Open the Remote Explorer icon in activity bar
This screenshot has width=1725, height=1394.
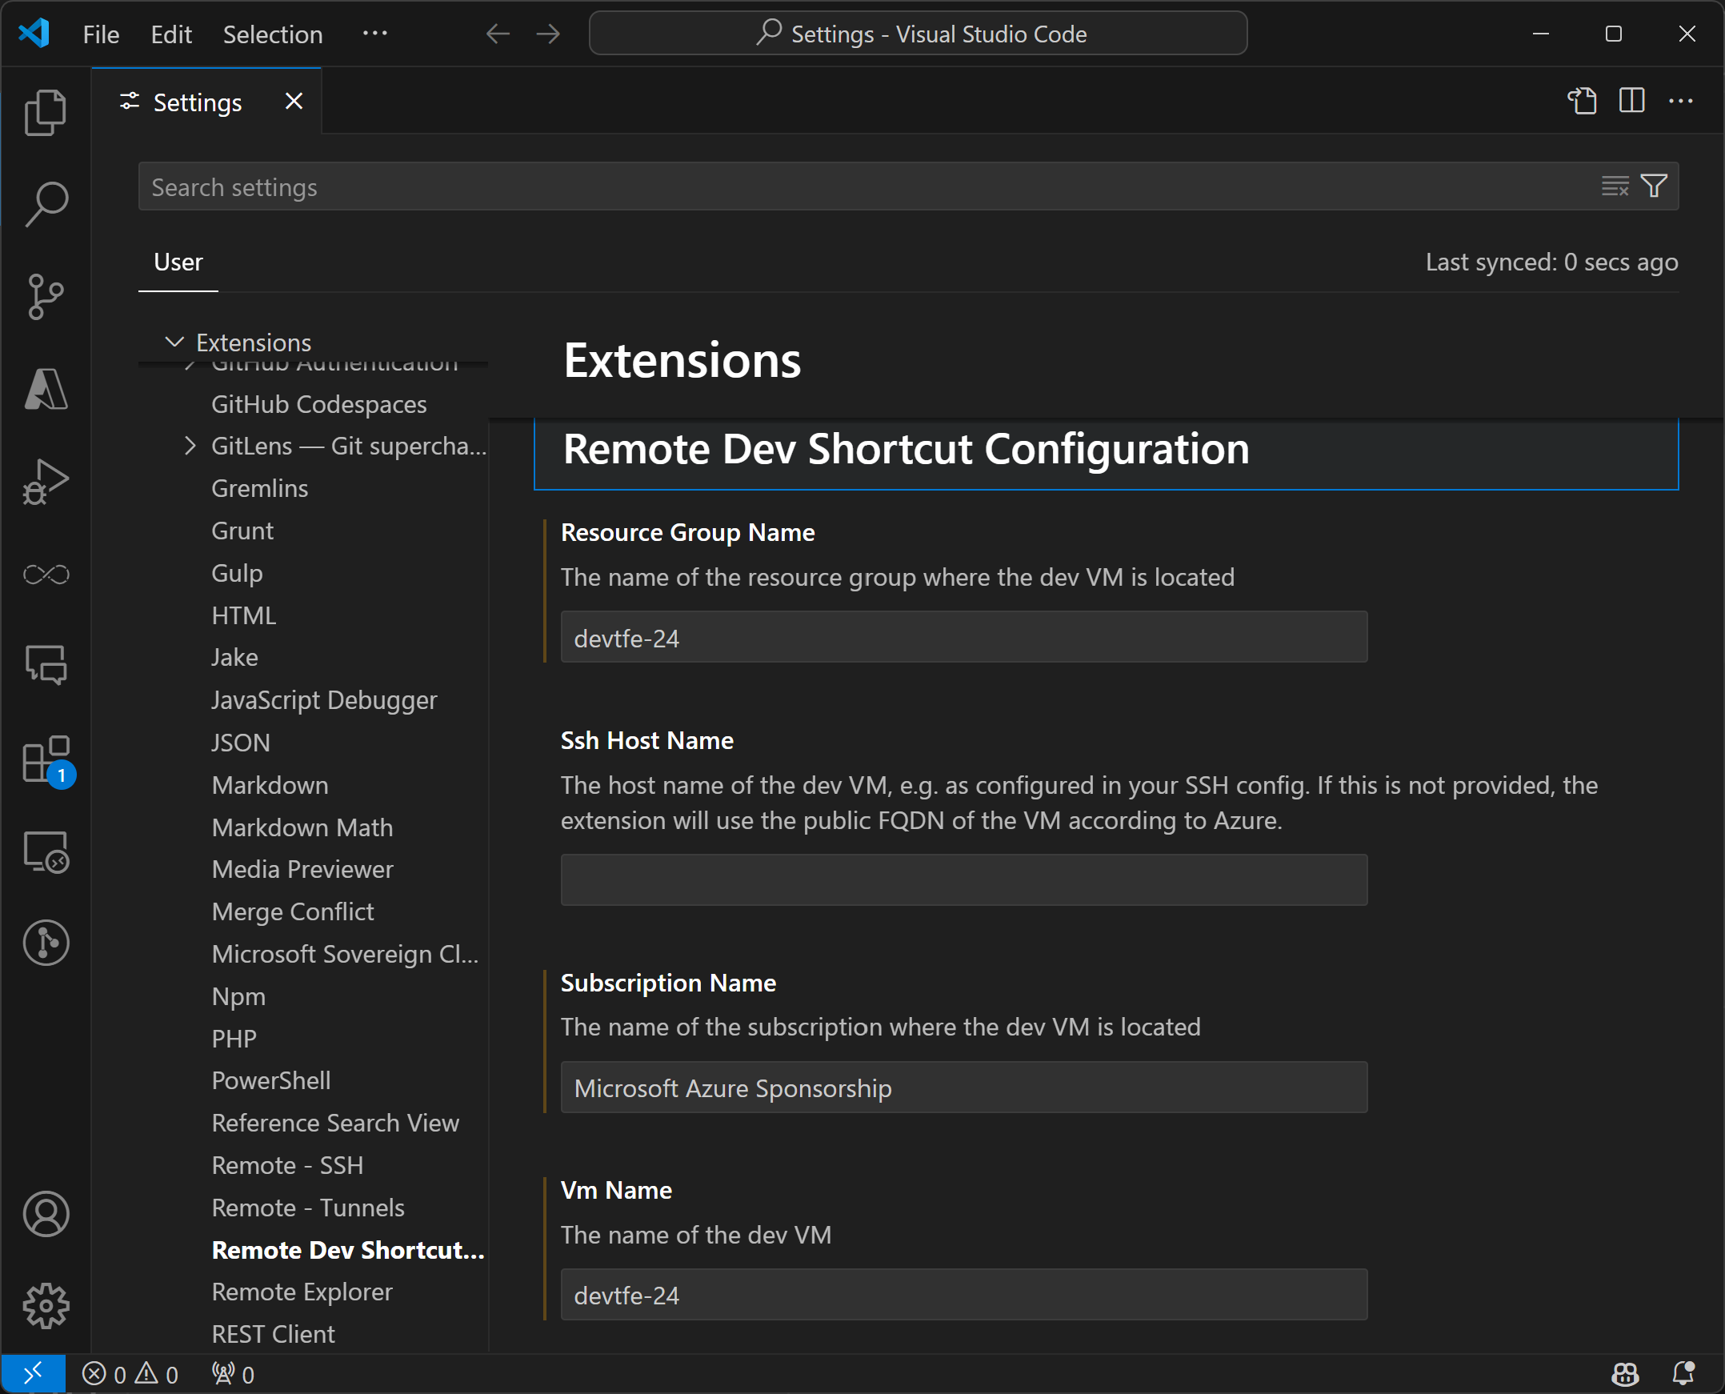click(x=46, y=851)
